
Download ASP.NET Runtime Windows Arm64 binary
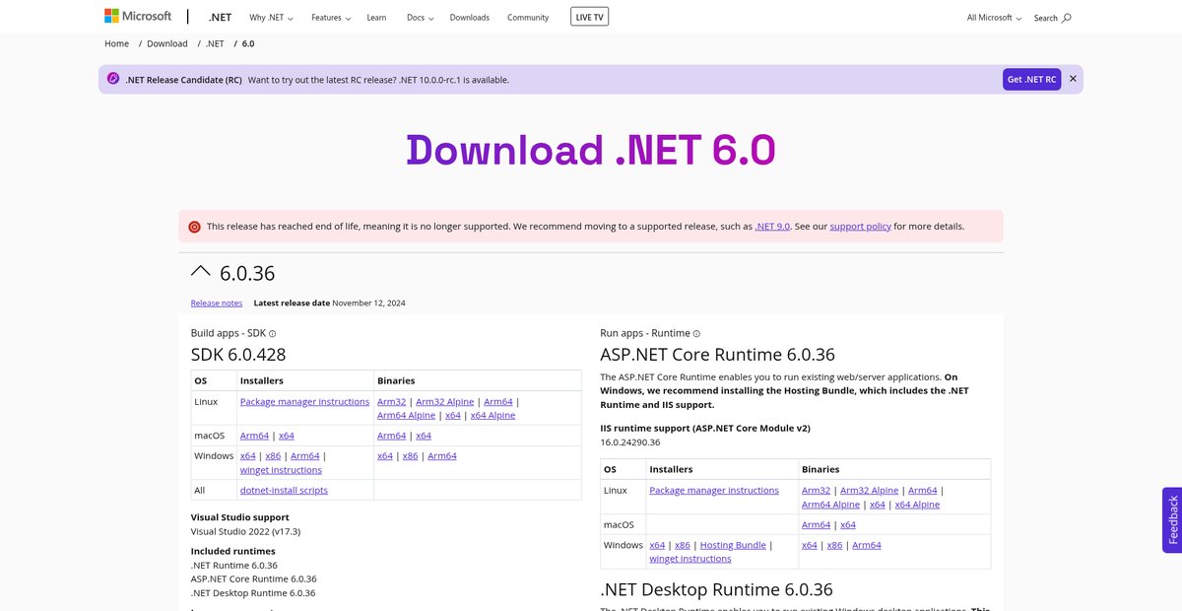pyautogui.click(x=867, y=545)
